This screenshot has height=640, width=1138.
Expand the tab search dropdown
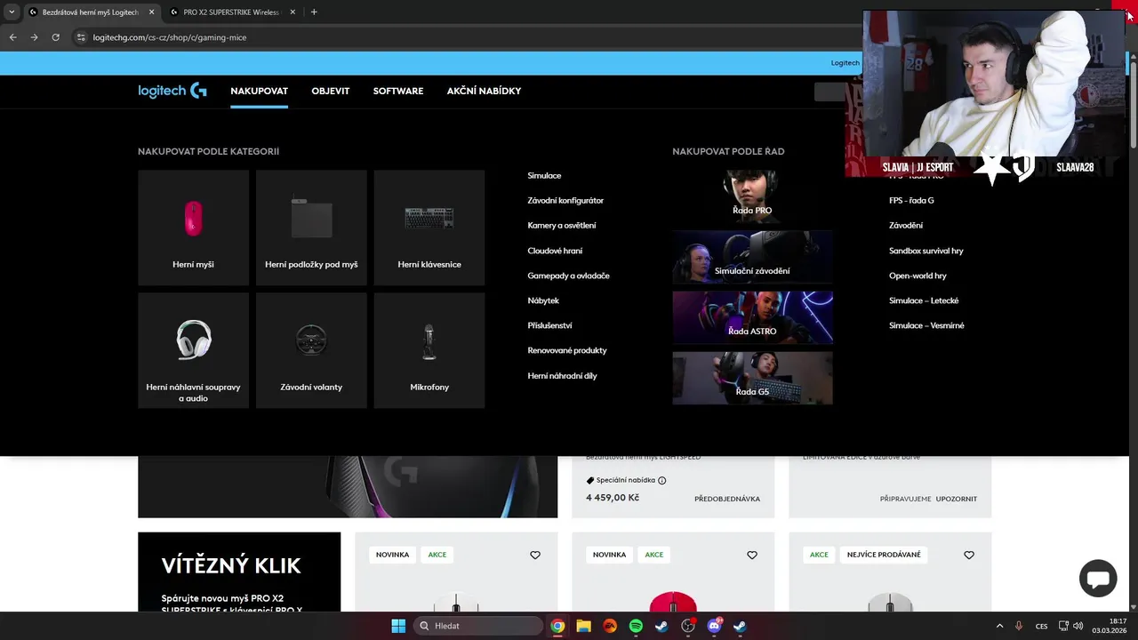[x=12, y=12]
